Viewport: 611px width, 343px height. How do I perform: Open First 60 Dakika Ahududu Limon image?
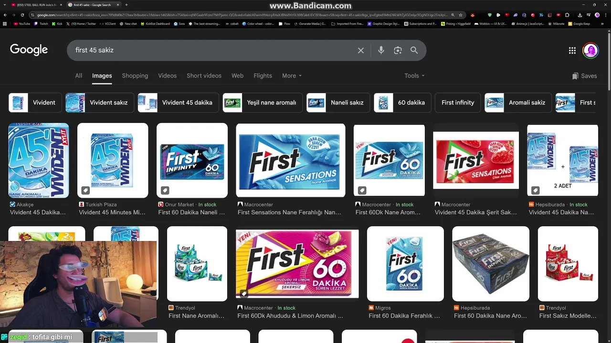point(297,264)
